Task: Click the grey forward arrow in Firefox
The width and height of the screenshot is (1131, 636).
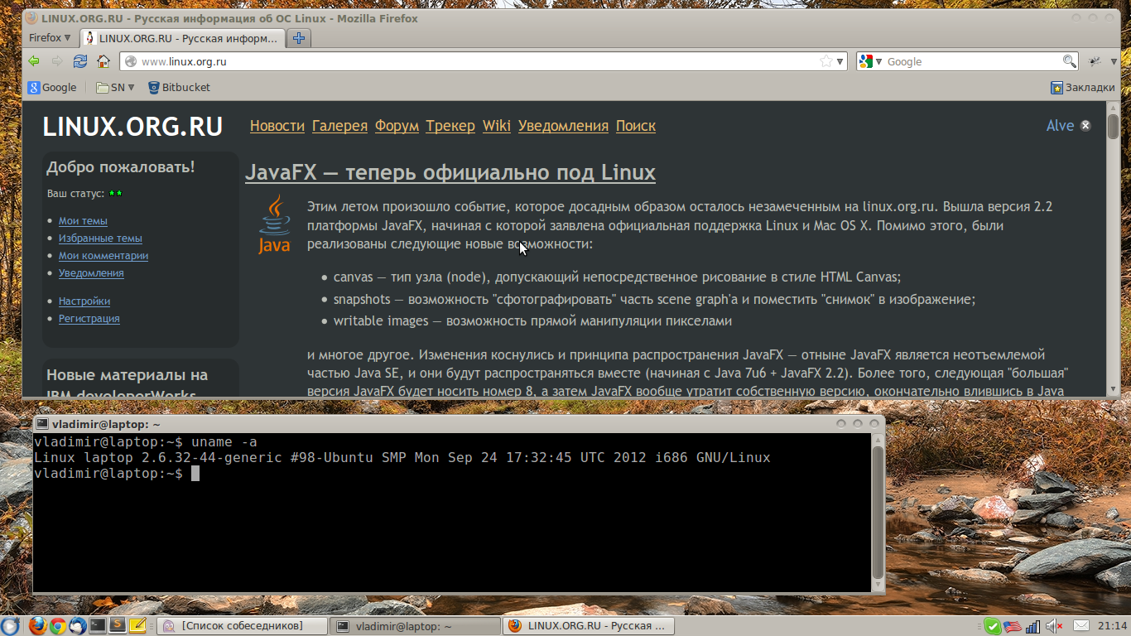Action: pos(57,61)
